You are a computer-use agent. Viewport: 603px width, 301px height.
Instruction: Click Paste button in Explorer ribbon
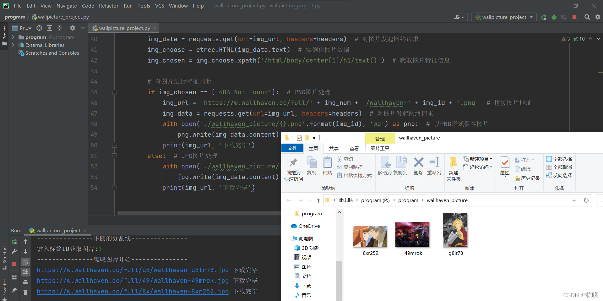point(327,166)
